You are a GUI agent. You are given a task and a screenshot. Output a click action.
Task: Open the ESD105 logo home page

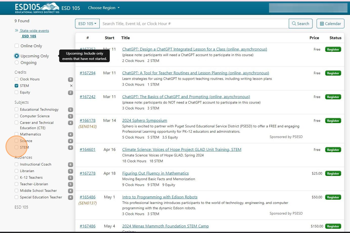(37, 8)
